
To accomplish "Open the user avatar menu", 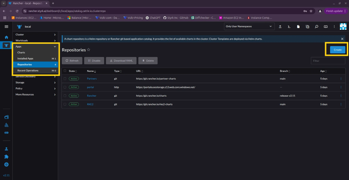I will [x=343, y=27].
